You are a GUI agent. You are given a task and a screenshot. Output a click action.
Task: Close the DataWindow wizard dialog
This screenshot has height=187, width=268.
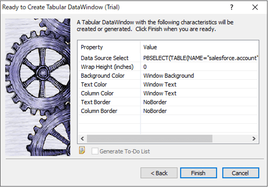click(x=255, y=7)
